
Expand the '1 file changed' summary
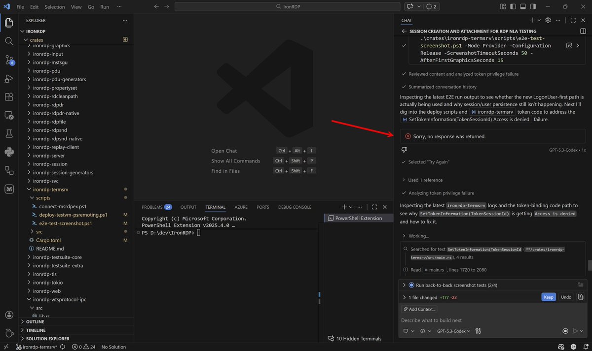423,297
